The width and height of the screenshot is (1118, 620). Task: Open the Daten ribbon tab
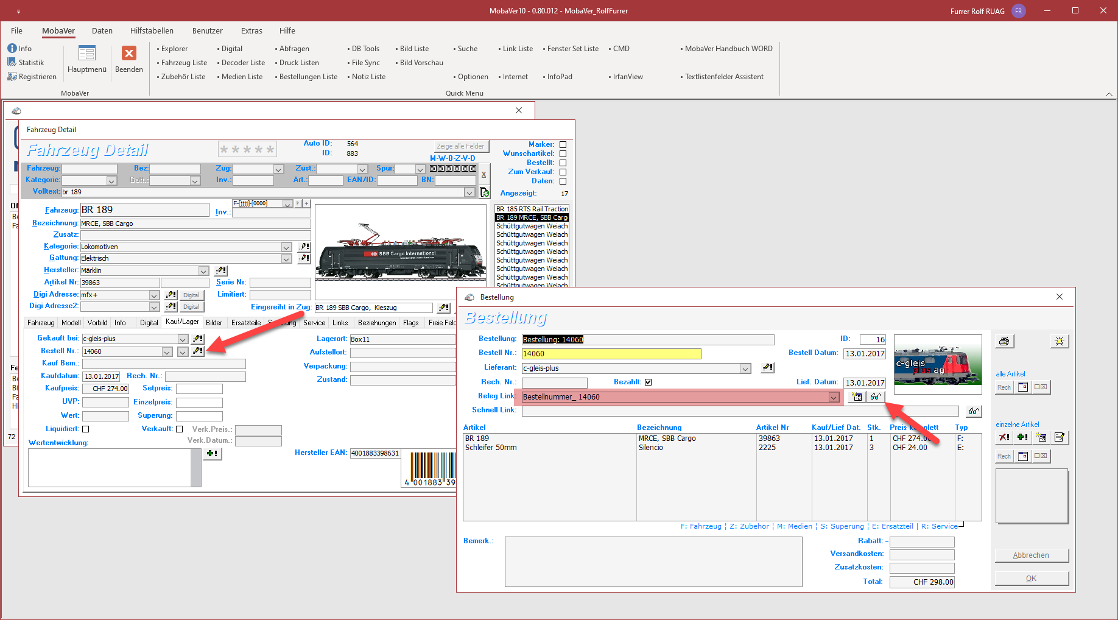[102, 30]
